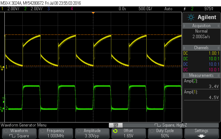Image resolution: width=221 pixels, height=139 pixels.
Task: Click the 975mV trigger level value
Action: (x=209, y=9)
